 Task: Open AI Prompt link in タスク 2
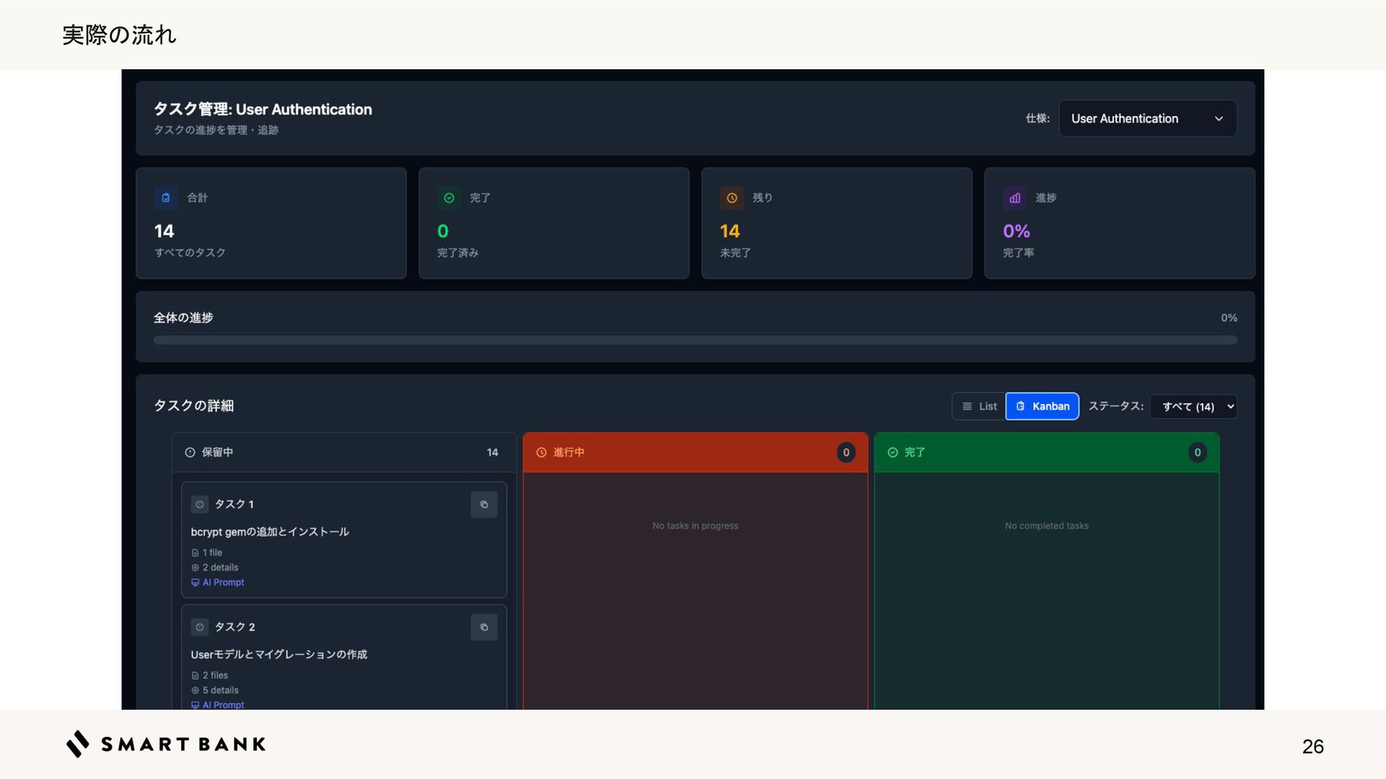coord(222,705)
